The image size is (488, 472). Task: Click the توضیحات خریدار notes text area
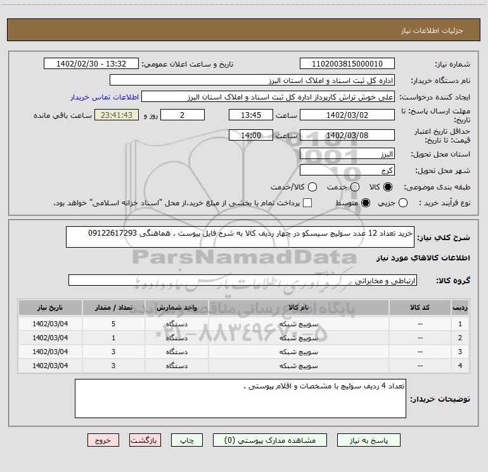[x=240, y=399]
